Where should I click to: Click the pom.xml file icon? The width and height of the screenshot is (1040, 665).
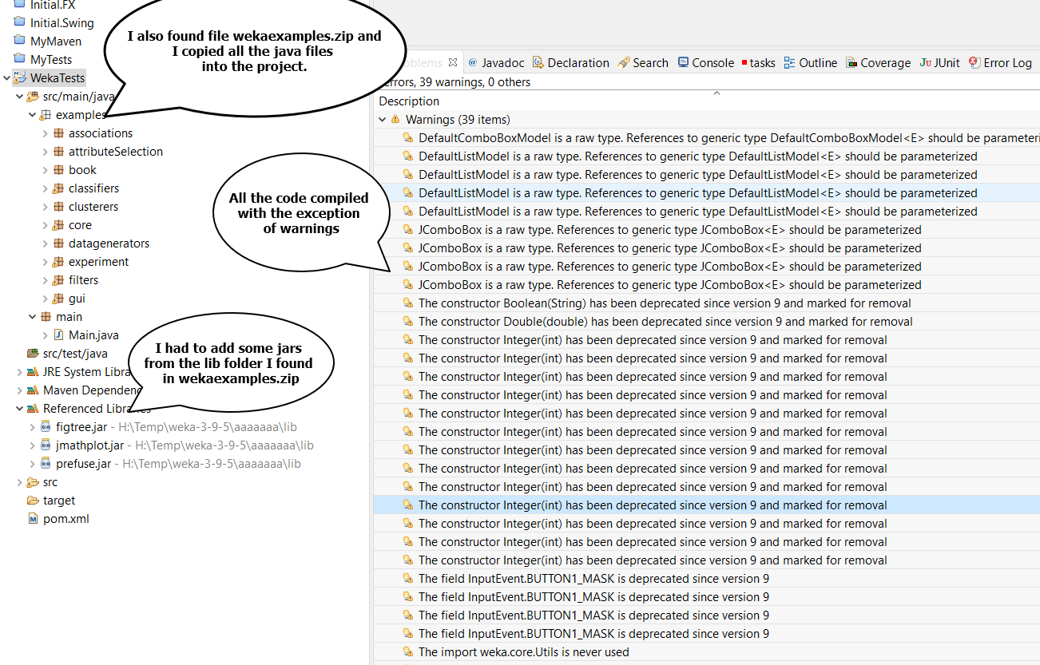(x=33, y=519)
